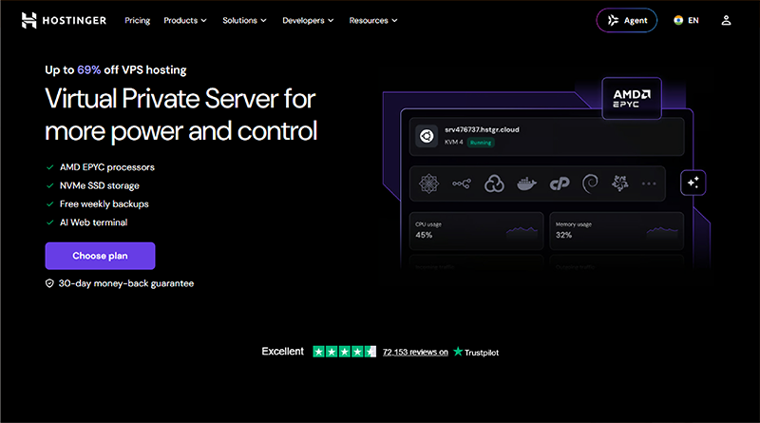The height and width of the screenshot is (423, 760).
Task: Click the tangled-lines app icon before dots
Action: click(620, 183)
